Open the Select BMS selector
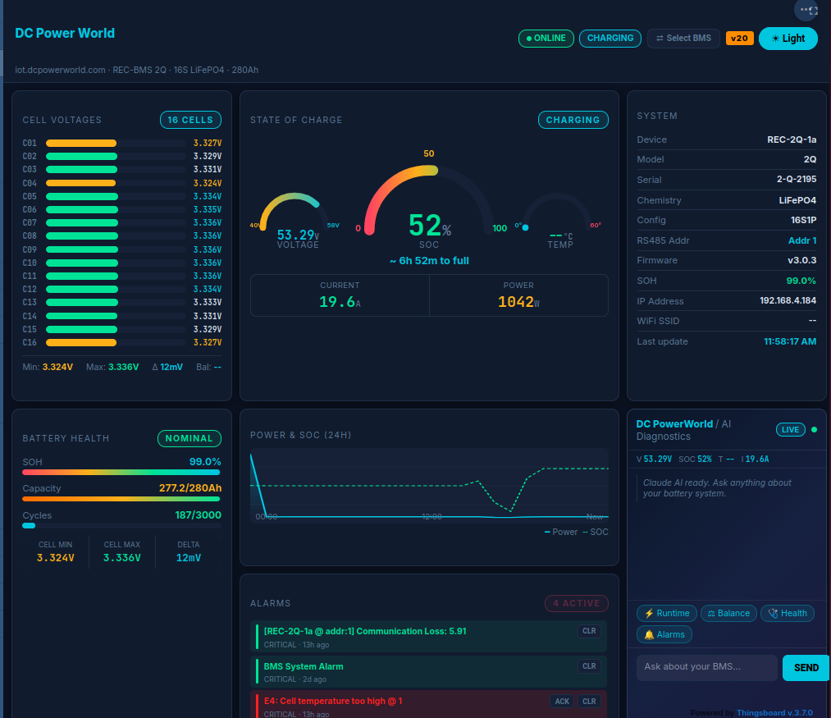 tap(683, 39)
